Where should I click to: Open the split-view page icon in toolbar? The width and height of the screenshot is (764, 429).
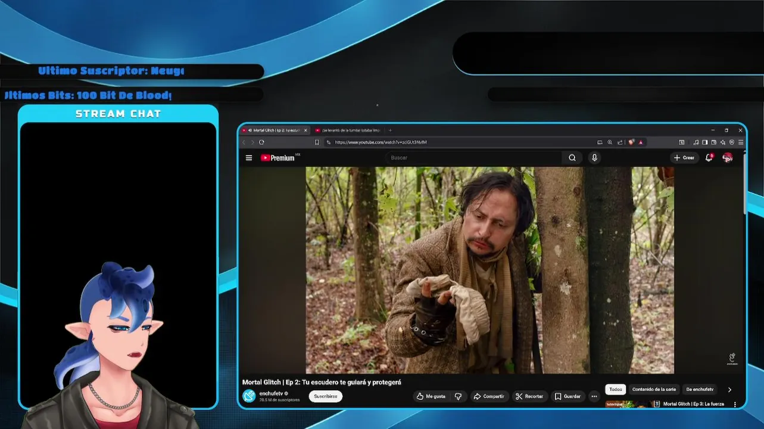(x=682, y=142)
